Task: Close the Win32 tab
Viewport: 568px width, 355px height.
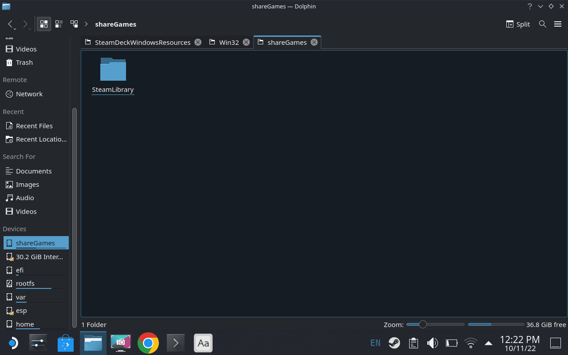Action: pos(246,42)
